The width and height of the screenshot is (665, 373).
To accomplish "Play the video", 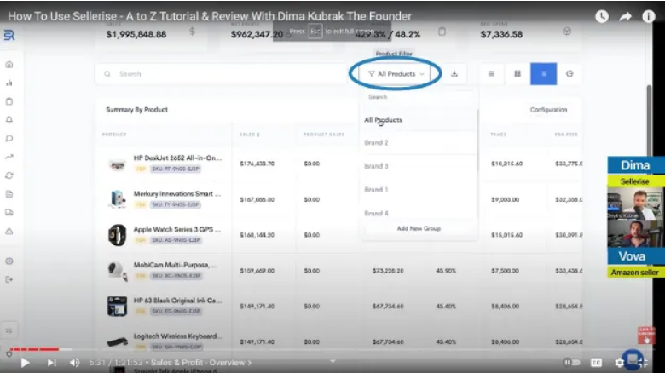I will point(25,363).
